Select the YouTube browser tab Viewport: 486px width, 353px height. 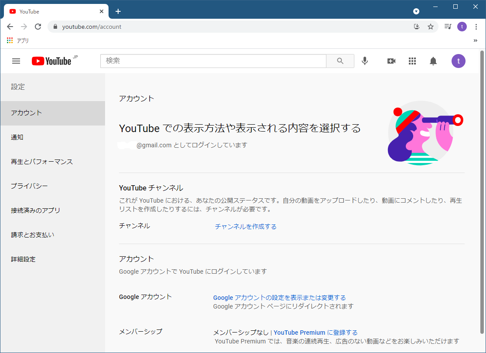[x=56, y=11]
